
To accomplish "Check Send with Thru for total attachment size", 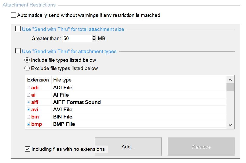I will coord(18,29).
